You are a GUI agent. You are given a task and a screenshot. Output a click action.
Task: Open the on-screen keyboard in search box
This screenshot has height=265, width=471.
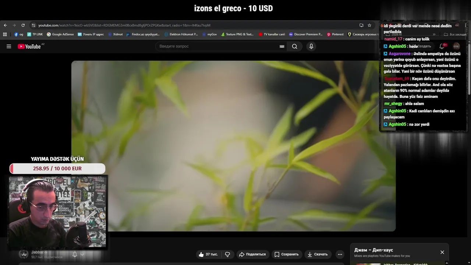[x=282, y=46]
